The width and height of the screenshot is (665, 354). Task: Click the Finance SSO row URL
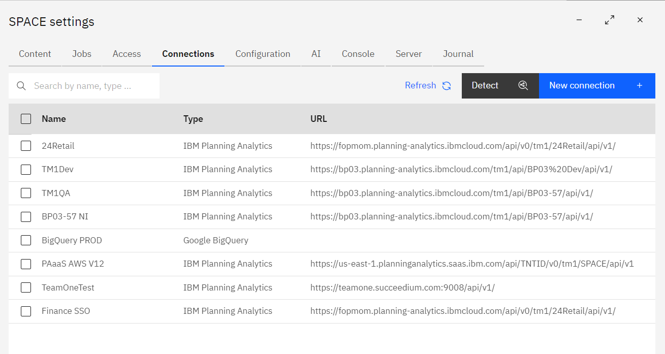(x=463, y=311)
